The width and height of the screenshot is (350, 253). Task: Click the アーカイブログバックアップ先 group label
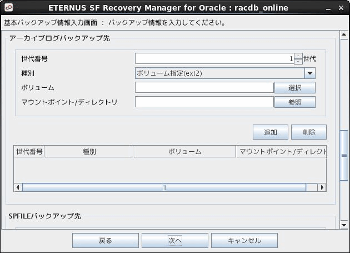click(x=59, y=38)
